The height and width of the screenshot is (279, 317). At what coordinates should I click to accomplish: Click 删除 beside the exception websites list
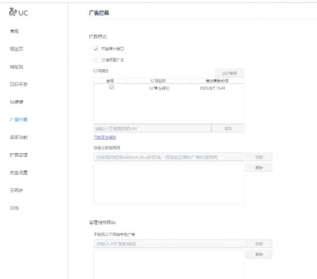pyautogui.click(x=259, y=254)
